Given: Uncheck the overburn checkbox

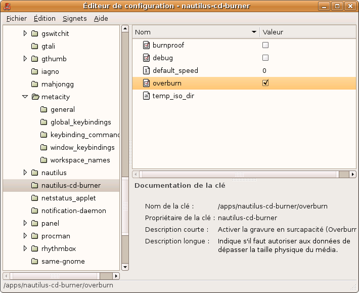Looking at the screenshot, I should [265, 83].
